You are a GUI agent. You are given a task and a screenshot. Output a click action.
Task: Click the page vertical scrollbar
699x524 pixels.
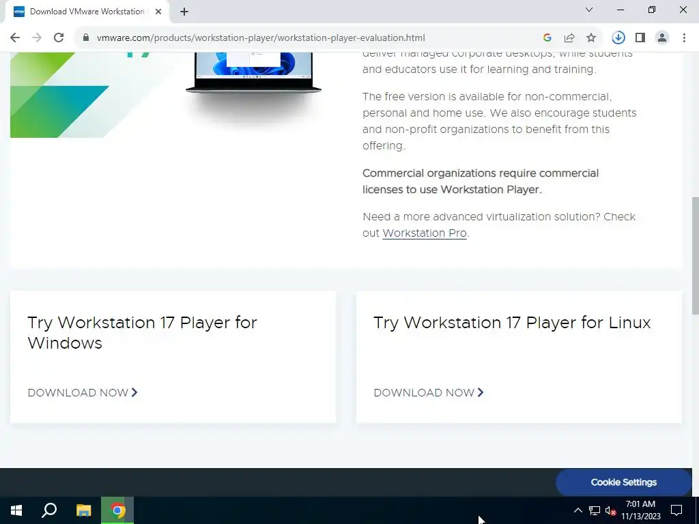pos(695,255)
